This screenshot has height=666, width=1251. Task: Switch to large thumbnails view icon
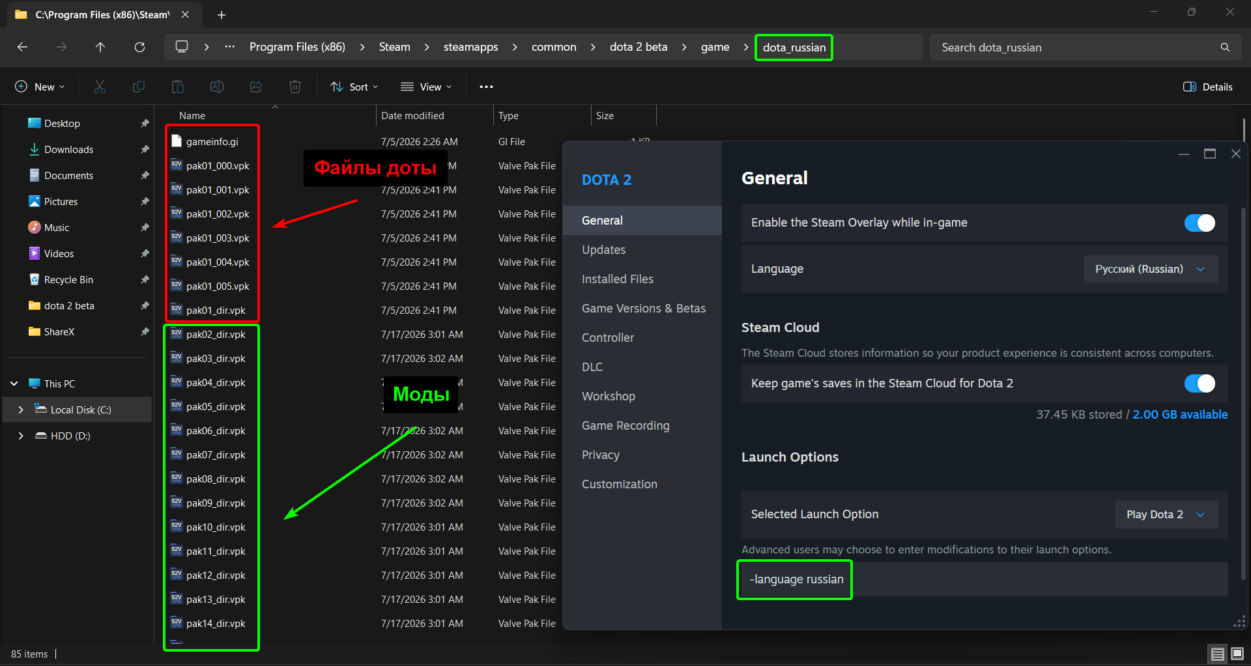[1237, 654]
